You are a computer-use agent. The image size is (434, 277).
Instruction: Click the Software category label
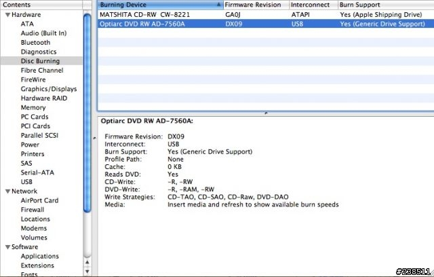pyautogui.click(x=24, y=247)
